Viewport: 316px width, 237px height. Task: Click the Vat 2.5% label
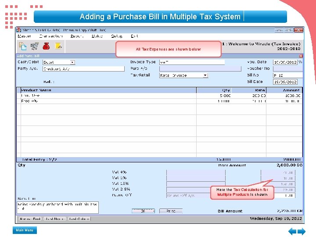click(x=121, y=189)
